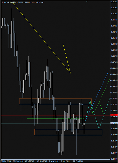Image resolution: width=118 pixels, height=163 pixels.
Task: Click price axis value 1.35165
Action: (114, 80)
